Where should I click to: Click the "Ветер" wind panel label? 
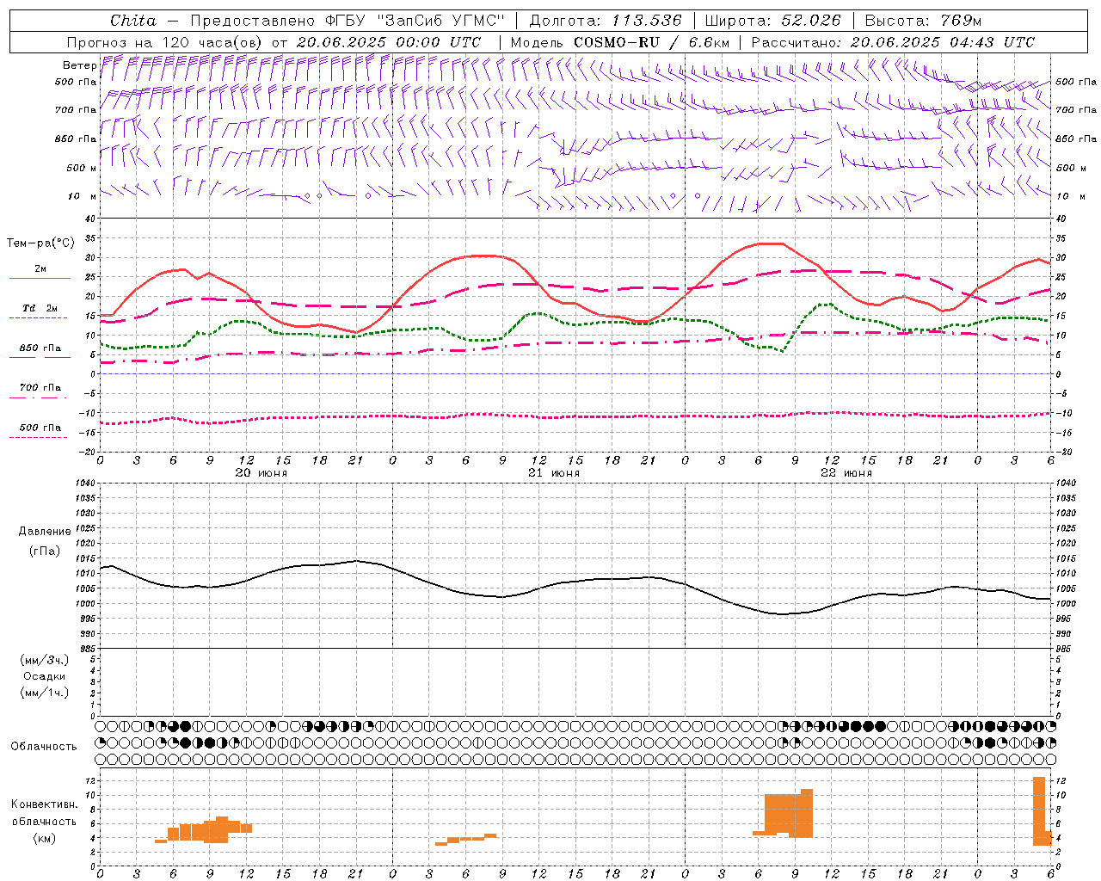pyautogui.click(x=80, y=65)
